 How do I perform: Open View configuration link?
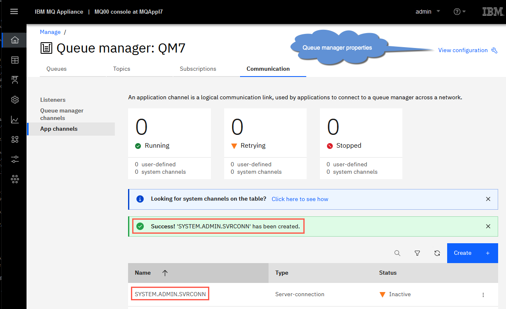(463, 50)
